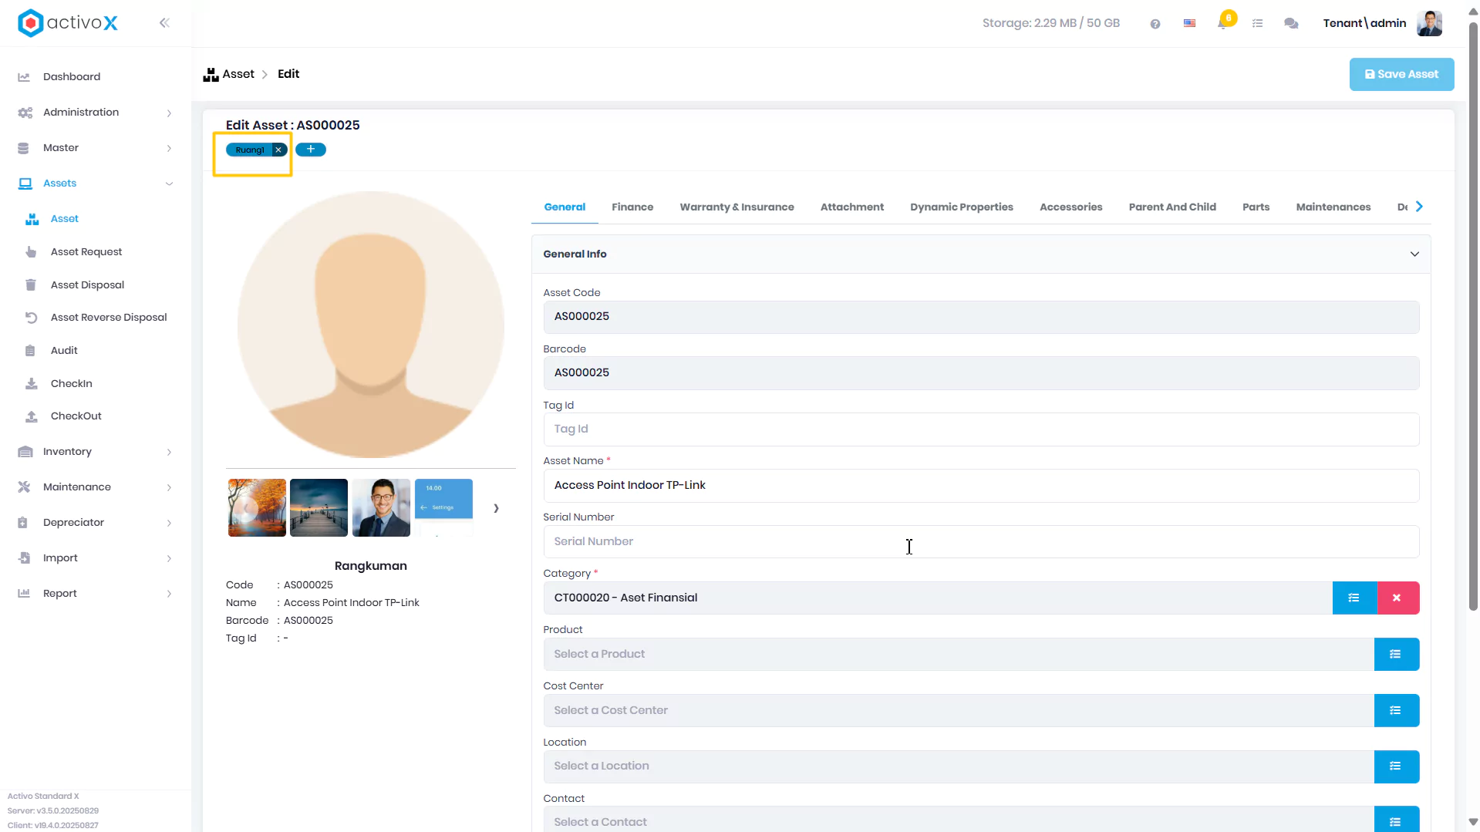Open the task list icon in header
Viewport: 1480px width, 832px height.
pos(1257,23)
